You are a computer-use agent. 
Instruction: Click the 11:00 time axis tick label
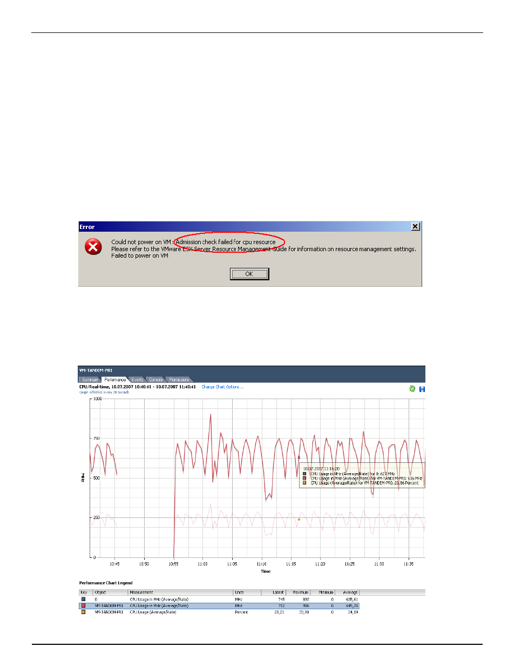(x=202, y=564)
